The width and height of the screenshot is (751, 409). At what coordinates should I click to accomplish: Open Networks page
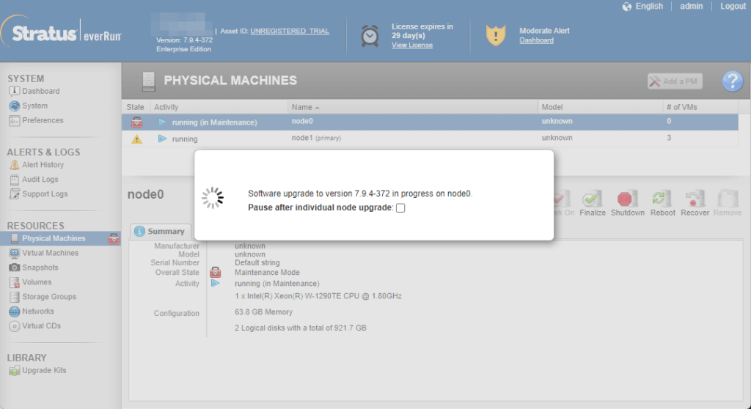pos(38,312)
